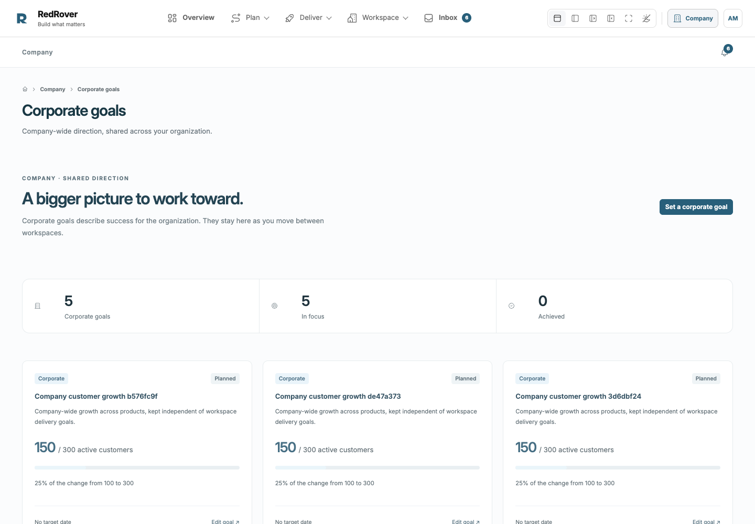
Task: Open goal "Company customer growth de47a373"
Action: click(338, 397)
